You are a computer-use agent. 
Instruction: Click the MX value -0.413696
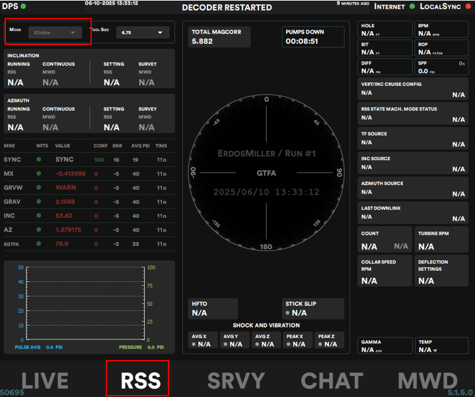click(70, 173)
